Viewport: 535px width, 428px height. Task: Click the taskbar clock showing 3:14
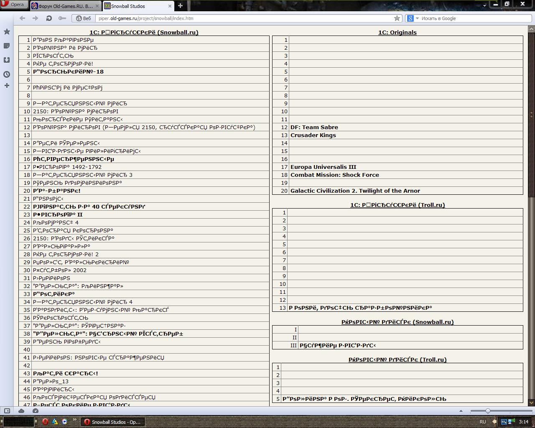[x=524, y=422]
